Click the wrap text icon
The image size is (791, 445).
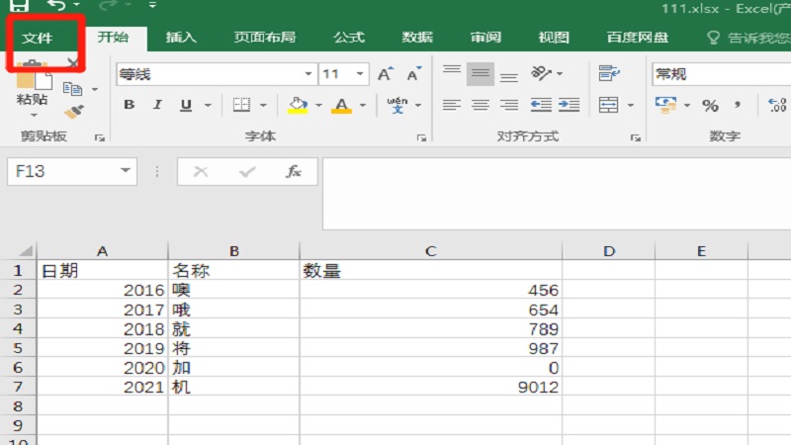click(609, 74)
